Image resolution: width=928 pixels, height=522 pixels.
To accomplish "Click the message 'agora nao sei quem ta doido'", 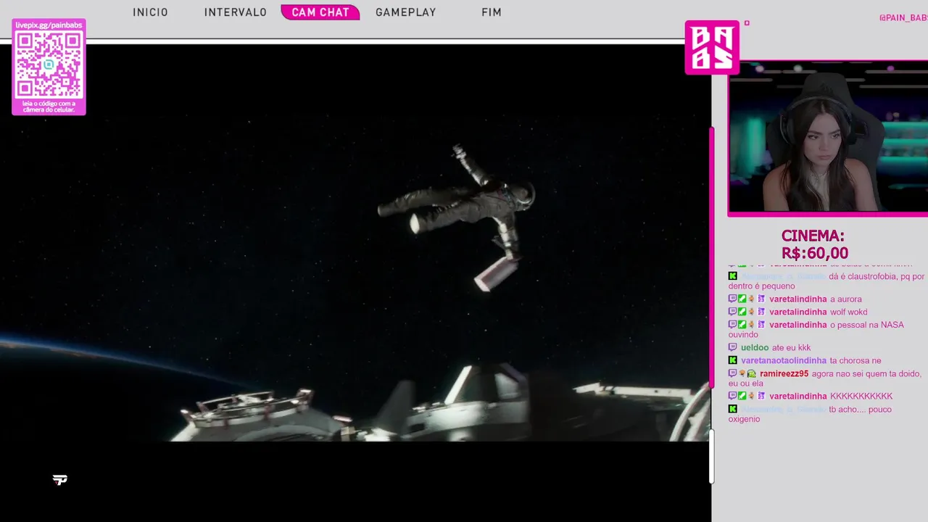I will click(x=866, y=373).
